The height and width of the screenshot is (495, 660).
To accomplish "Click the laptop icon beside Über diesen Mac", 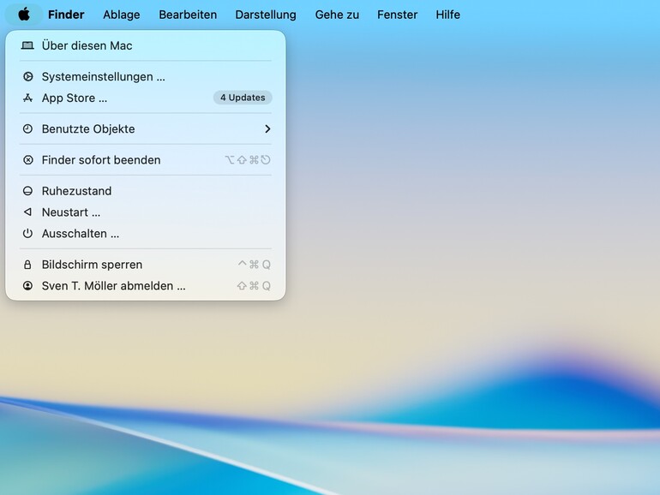I will click(x=27, y=45).
